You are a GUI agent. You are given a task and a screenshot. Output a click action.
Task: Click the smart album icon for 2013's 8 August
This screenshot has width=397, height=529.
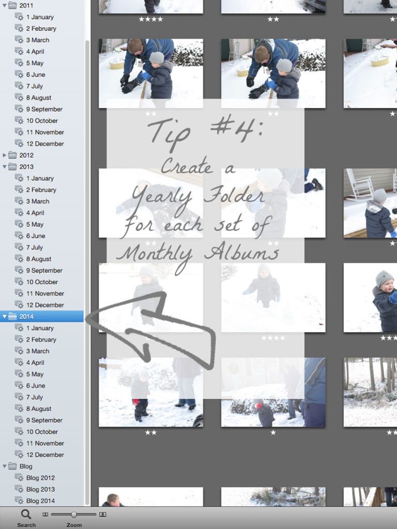19,259
